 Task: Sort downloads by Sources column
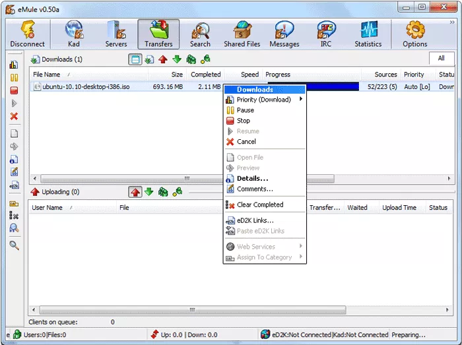381,75
